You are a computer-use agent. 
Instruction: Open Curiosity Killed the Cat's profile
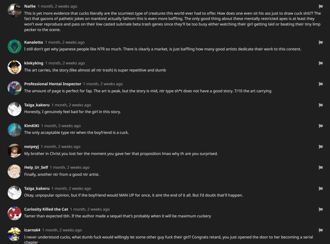46,209
